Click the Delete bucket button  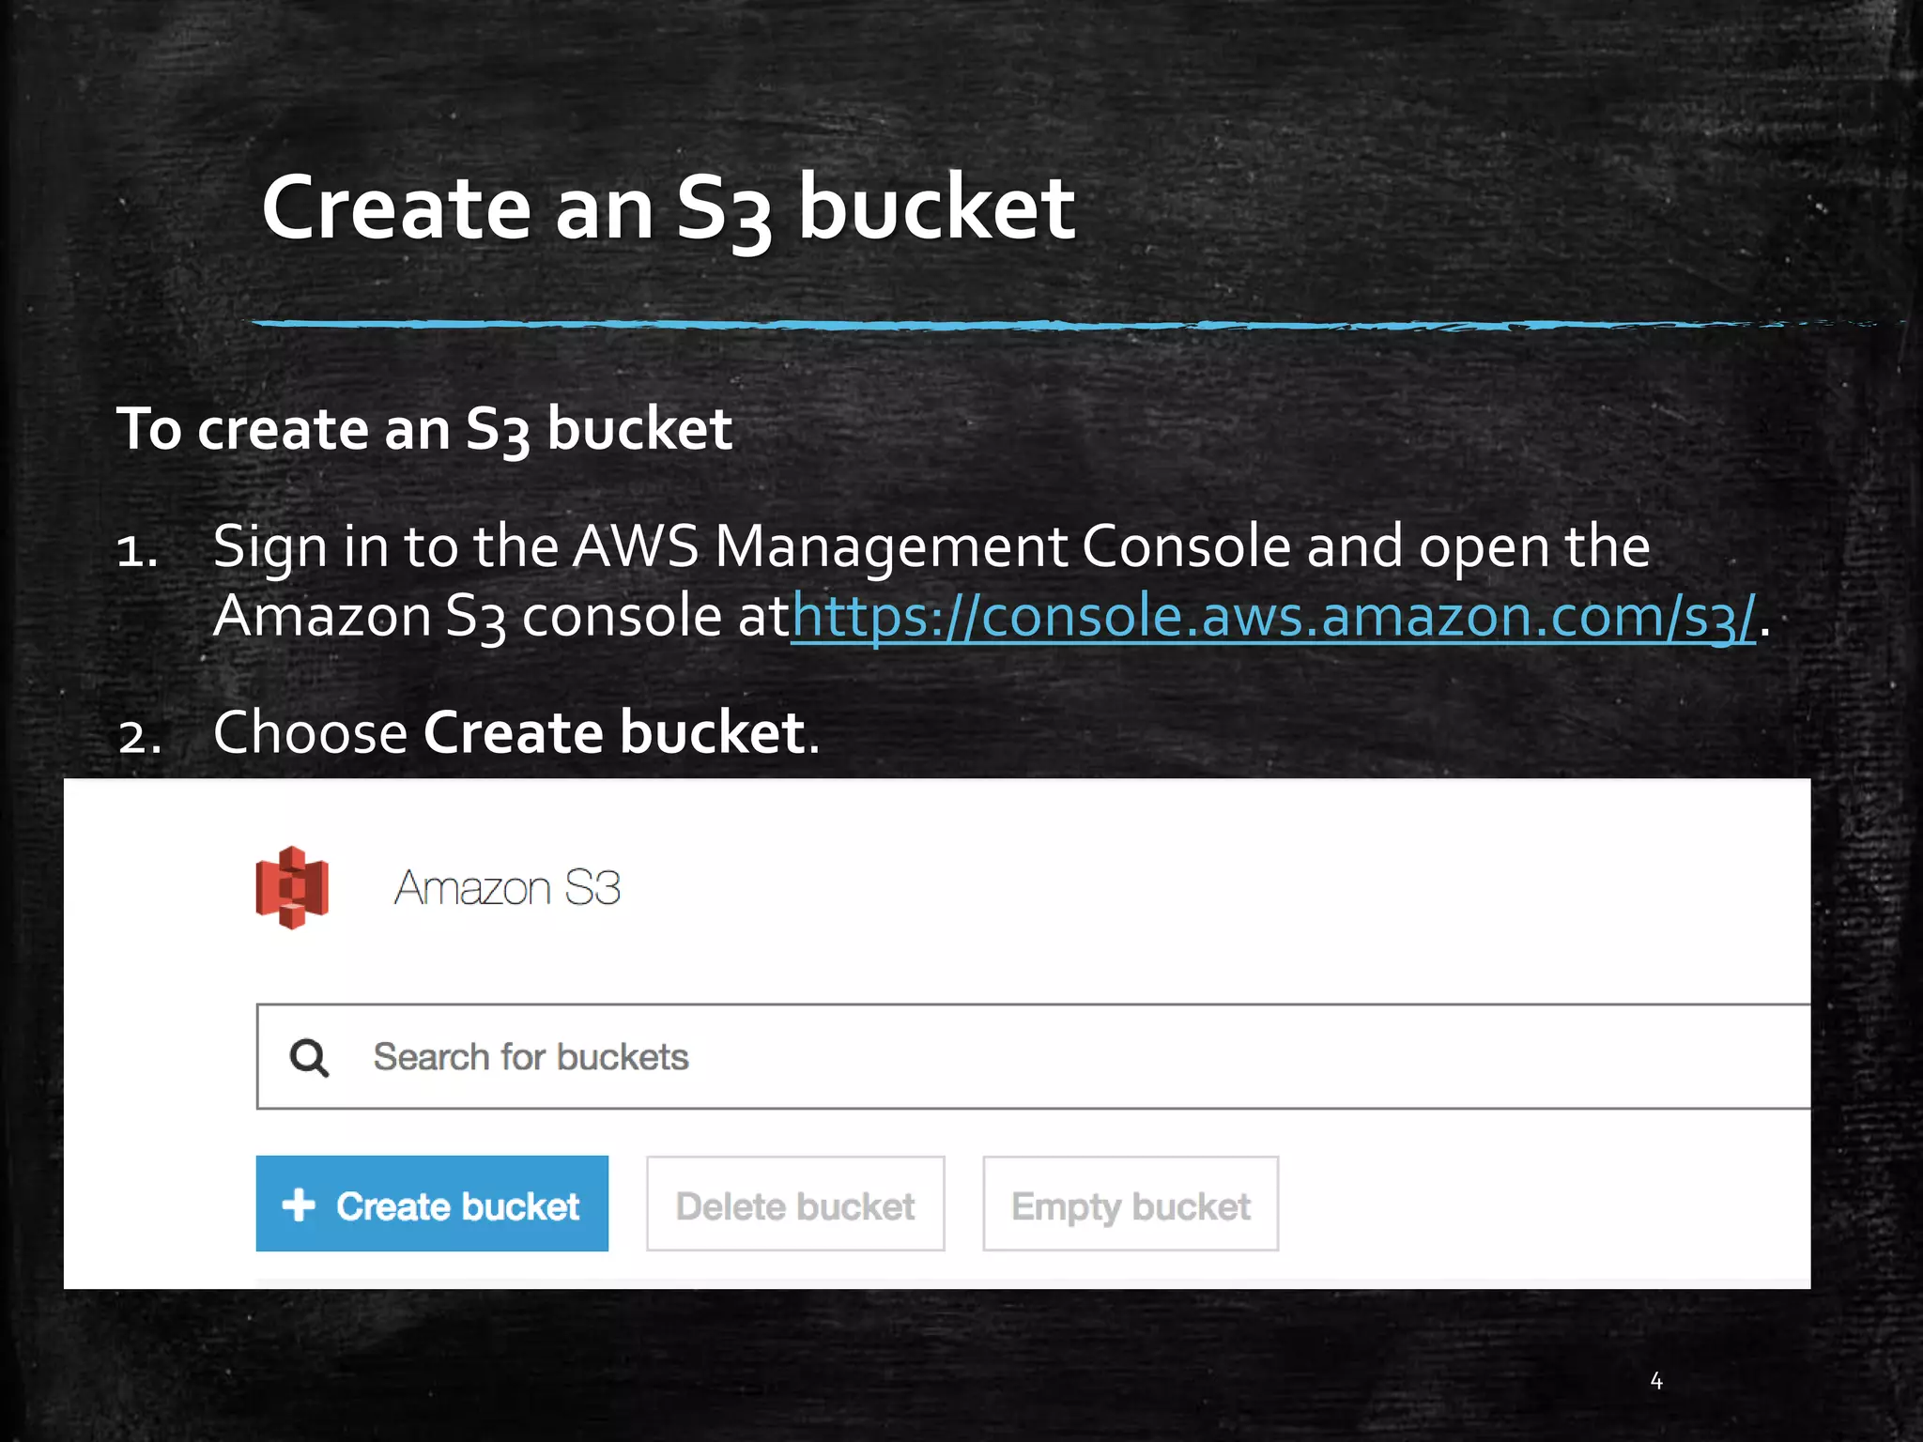(x=795, y=1204)
